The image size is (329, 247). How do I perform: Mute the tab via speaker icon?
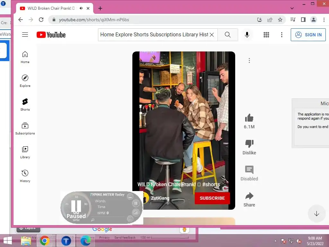click(81, 8)
